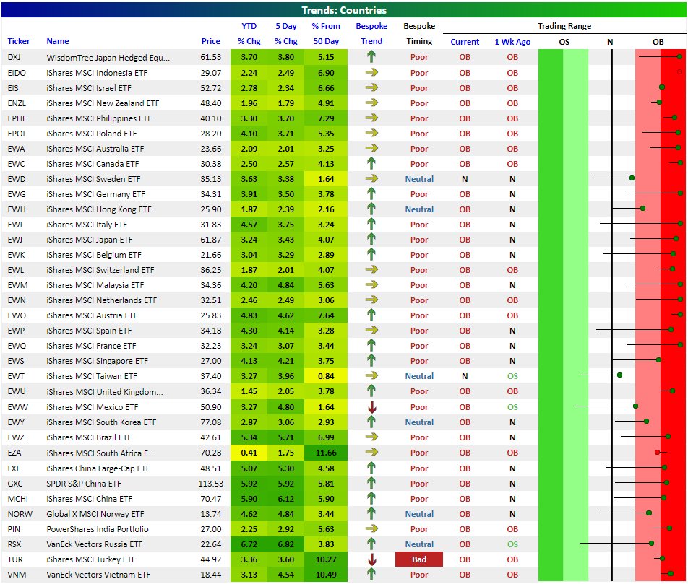The width and height of the screenshot is (688, 584).
Task: Click the sideways trend arrow for EWP Spain
Action: pyautogui.click(x=371, y=330)
